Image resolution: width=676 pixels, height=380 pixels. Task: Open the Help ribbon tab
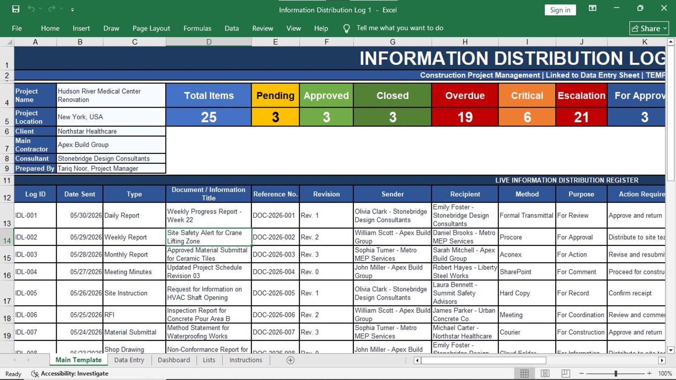(321, 29)
